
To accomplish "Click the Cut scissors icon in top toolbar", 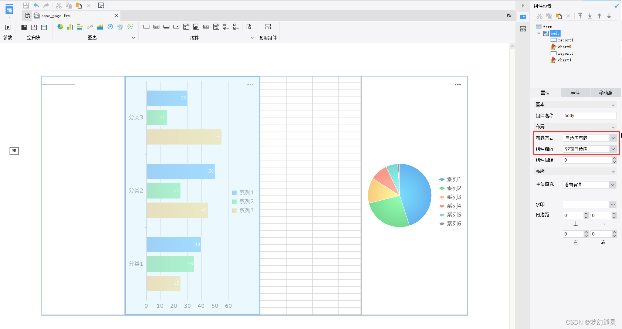I will (x=59, y=6).
